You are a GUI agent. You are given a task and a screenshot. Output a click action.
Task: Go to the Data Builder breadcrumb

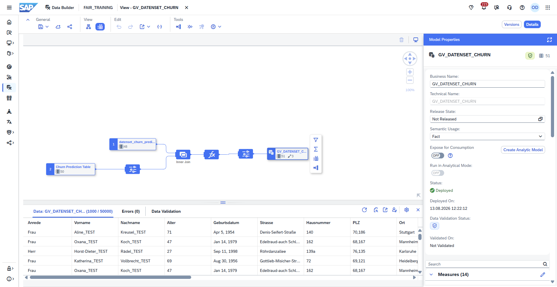(x=60, y=8)
